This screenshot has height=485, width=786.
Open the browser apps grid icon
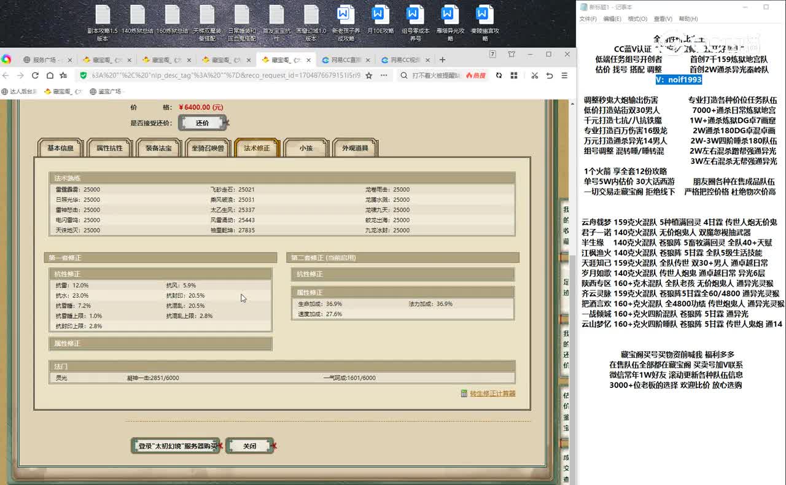tap(514, 76)
